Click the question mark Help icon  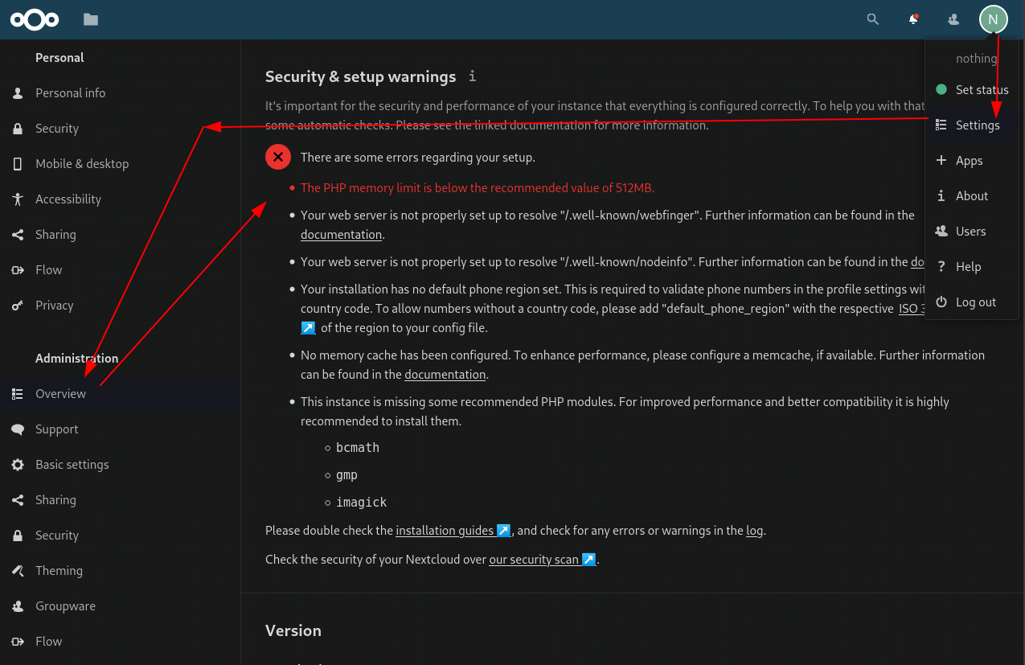click(941, 267)
